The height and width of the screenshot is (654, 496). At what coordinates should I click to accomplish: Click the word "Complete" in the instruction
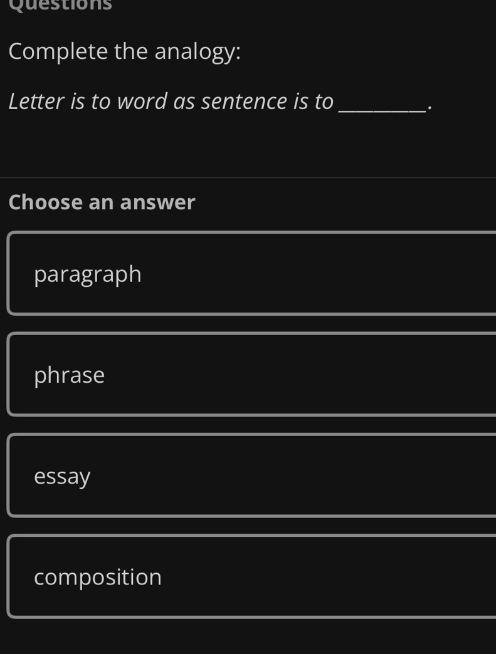pos(58,51)
